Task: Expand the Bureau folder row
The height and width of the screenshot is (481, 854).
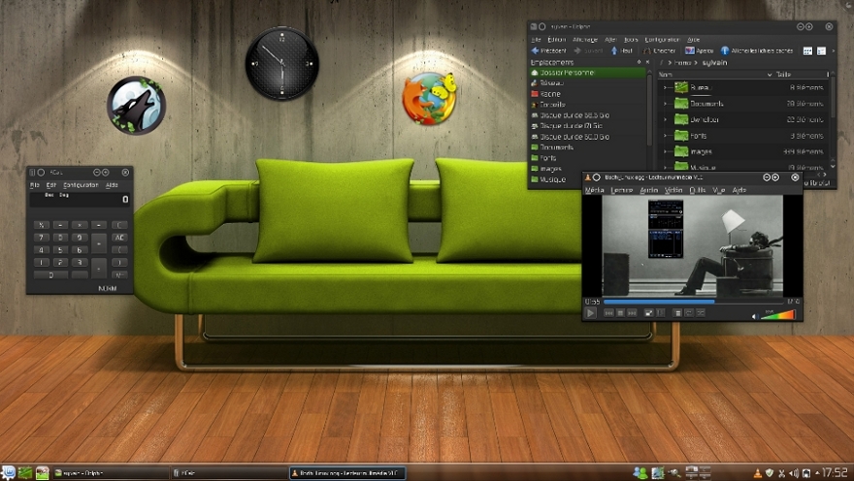Action: pos(665,87)
